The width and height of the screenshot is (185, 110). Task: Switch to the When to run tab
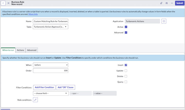(x=8, y=50)
